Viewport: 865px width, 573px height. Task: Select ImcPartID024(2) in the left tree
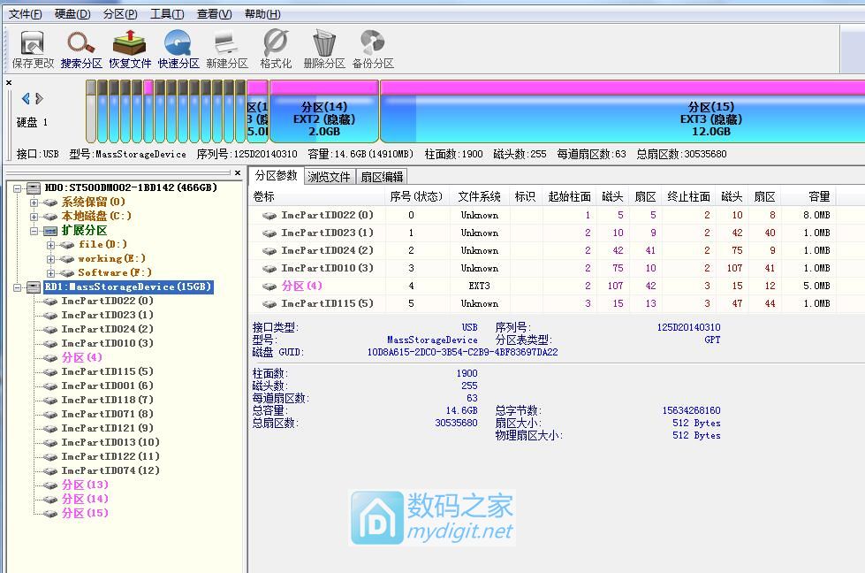(108, 329)
